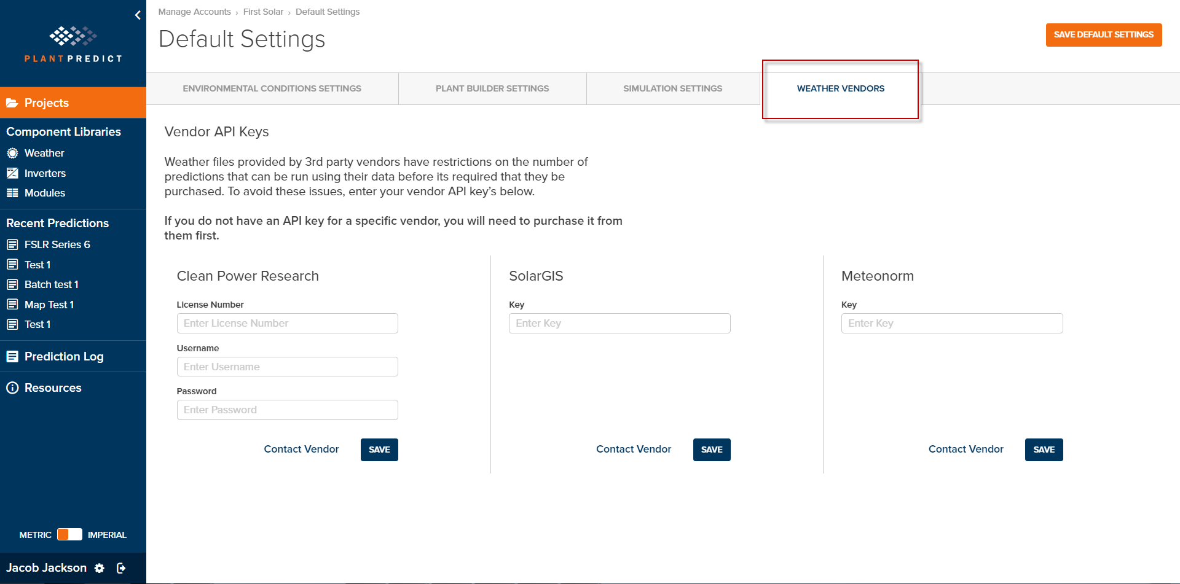1180x584 pixels.
Task: Open recent prediction Batch test 1
Action: tap(52, 284)
